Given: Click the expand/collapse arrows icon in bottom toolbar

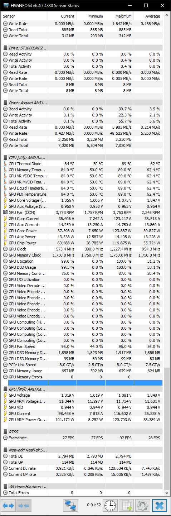Looking at the screenshot, I should 8,506.
